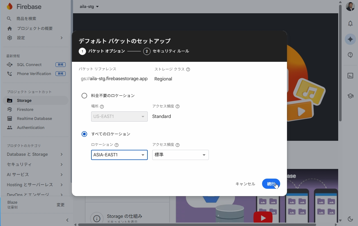
Task: Expand the セキュリティ category
Action: pos(35,164)
